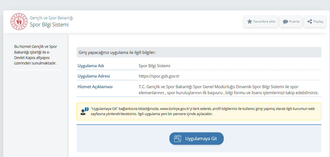Viewport: 330px width, 157px height.
Task: Select the https://spor.gsb.gov.tr address text
Action: click(x=159, y=76)
